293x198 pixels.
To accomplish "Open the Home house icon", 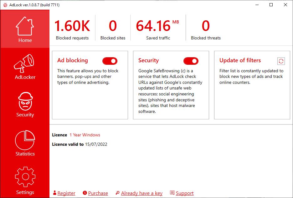I will point(25,26).
